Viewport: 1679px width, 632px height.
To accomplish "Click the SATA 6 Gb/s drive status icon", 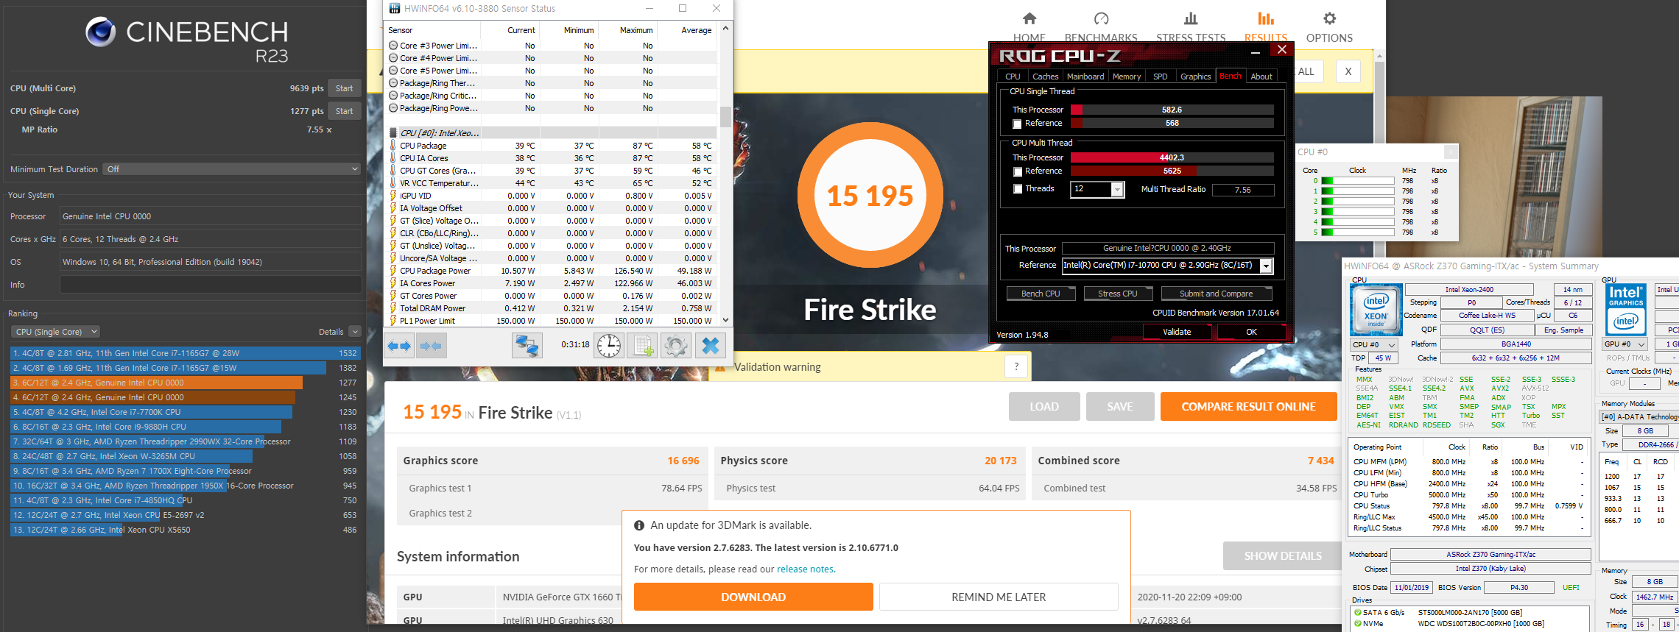I will point(1357,612).
